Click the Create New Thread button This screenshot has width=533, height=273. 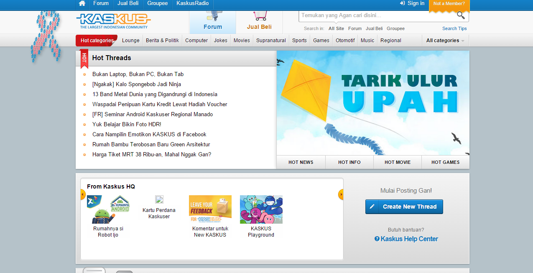404,207
